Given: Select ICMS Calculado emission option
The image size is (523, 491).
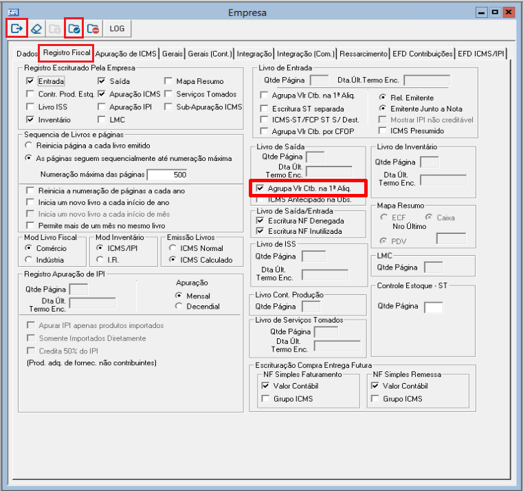Looking at the screenshot, I should pos(172,259).
